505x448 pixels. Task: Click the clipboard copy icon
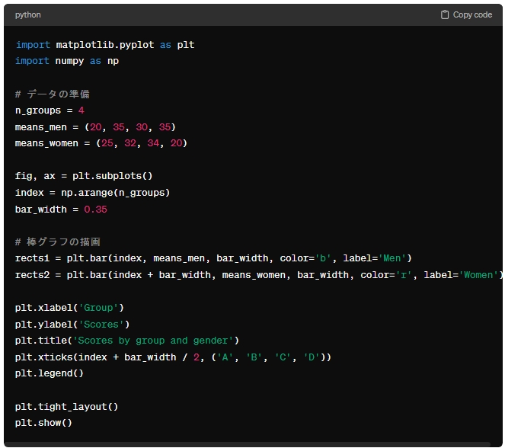tap(445, 14)
